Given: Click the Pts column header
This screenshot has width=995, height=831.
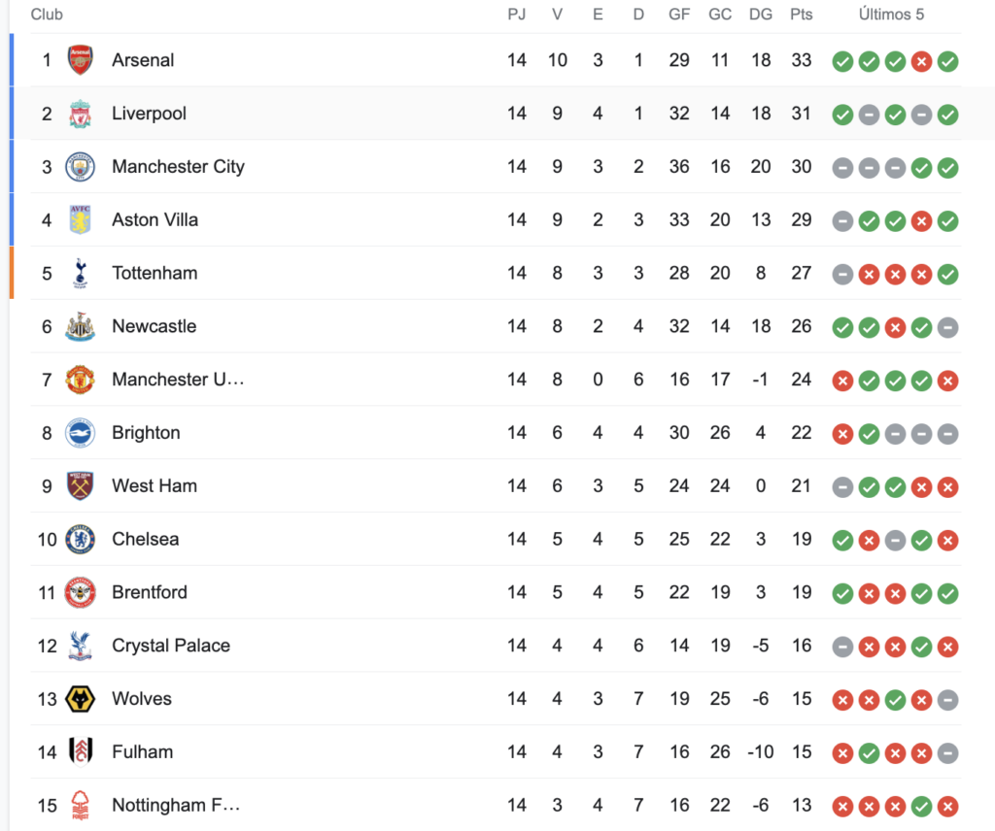Looking at the screenshot, I should [x=801, y=15].
